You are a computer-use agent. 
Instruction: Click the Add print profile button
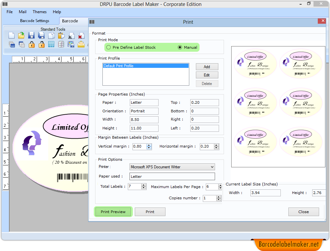[207, 67]
